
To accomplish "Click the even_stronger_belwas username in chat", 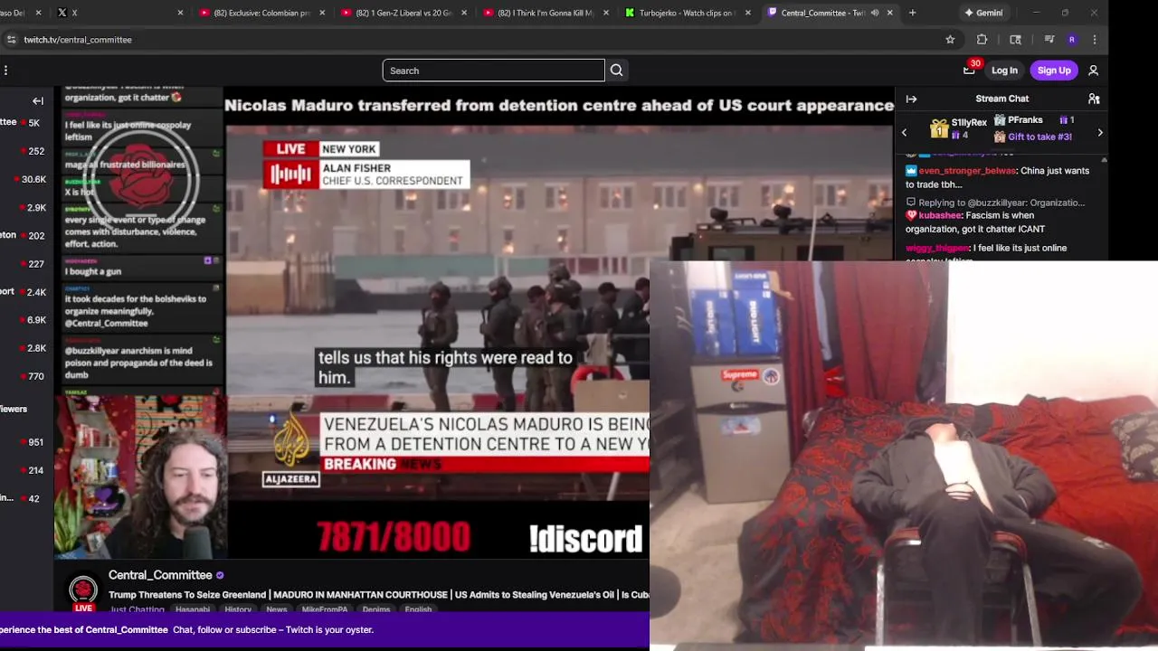I will 967,171.
